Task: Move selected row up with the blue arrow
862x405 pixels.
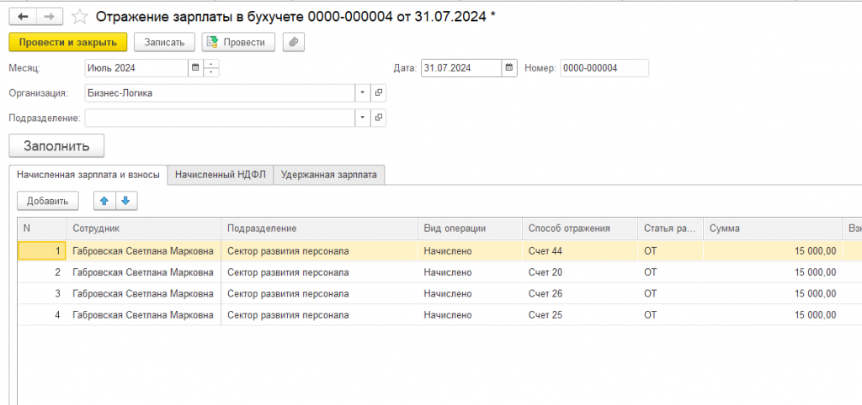Action: point(104,201)
